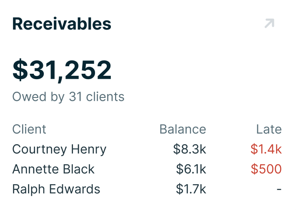Open client Annette Black
This screenshot has width=296, height=210.
[53, 169]
